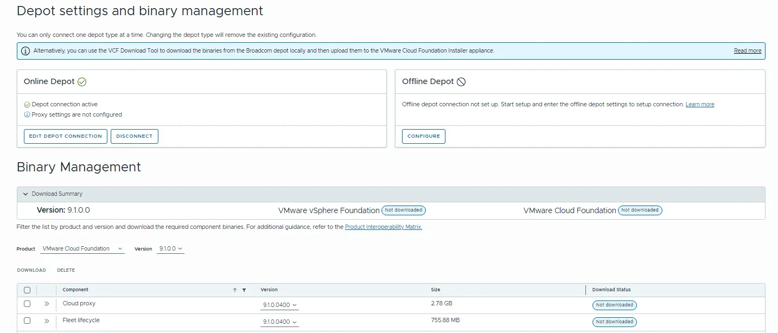Click the Not downloaded badge for VMware vSphere Foundation
The width and height of the screenshot is (778, 333).
click(x=404, y=210)
